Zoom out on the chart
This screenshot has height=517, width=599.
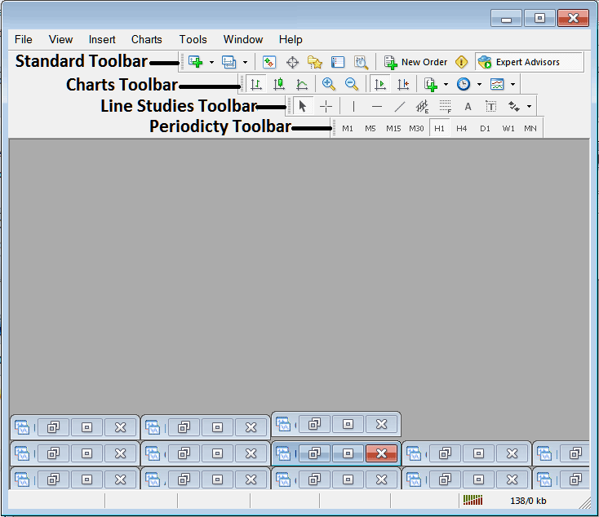352,84
